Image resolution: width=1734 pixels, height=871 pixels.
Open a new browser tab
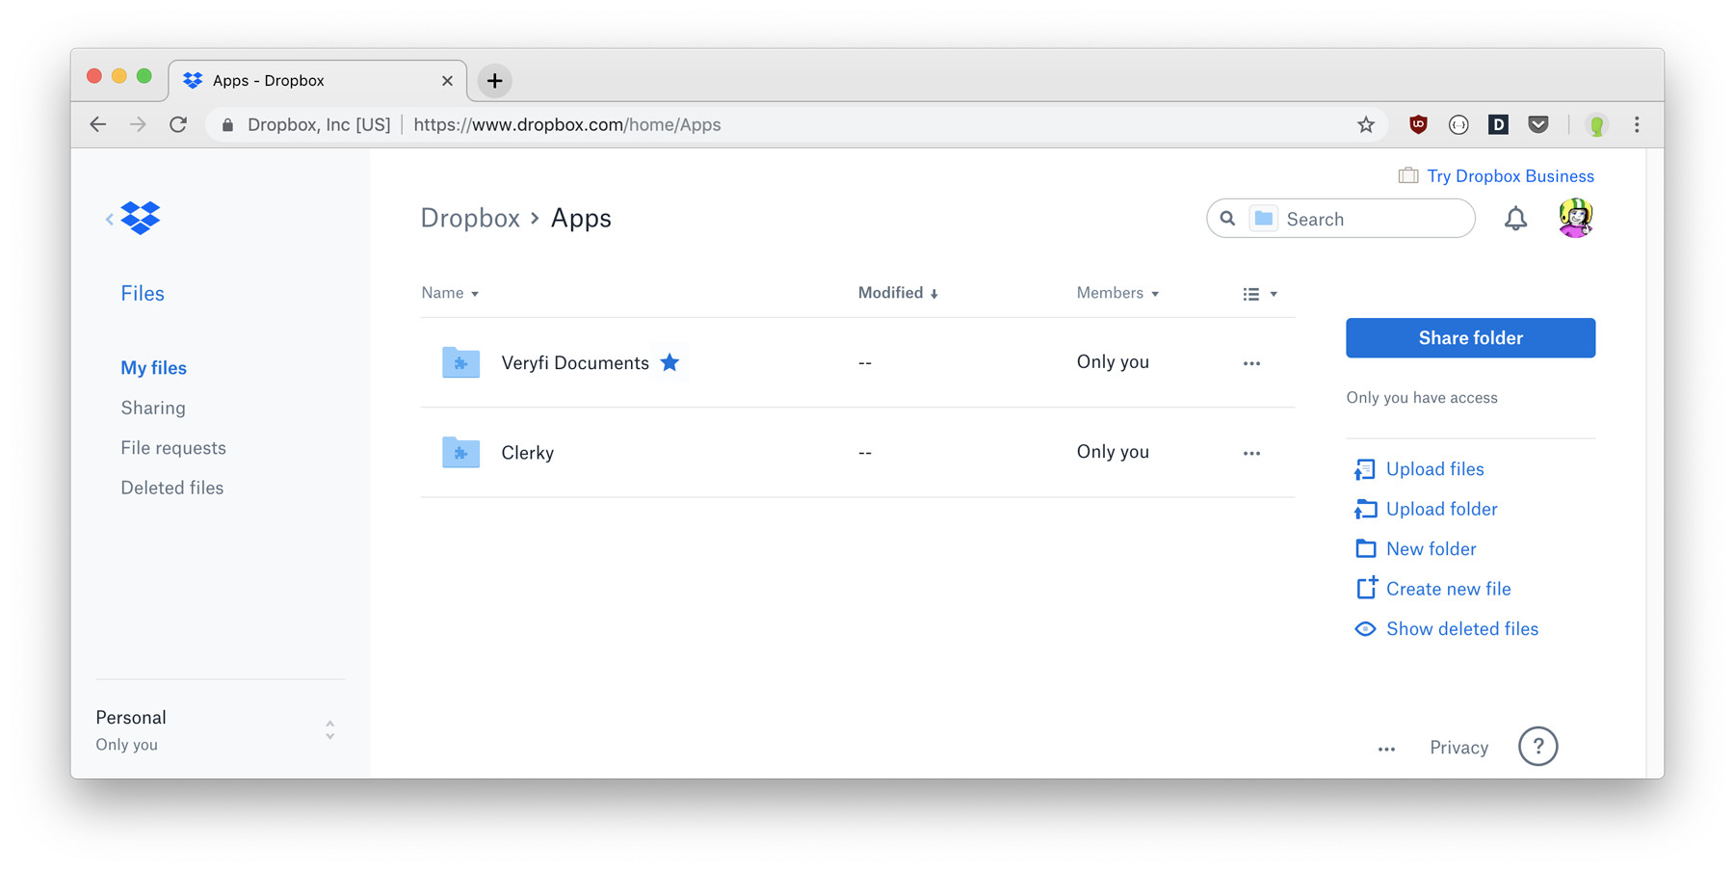(x=494, y=81)
